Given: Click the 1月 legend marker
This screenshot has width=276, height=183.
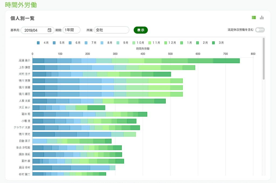Looking at the screenshot, I should click(181, 43).
